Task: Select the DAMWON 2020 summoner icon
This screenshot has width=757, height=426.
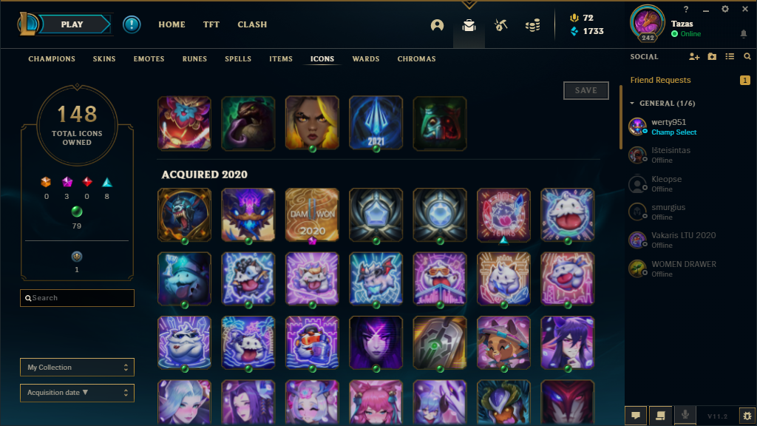Action: (312, 214)
